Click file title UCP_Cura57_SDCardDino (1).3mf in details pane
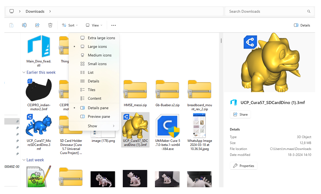This screenshot has width=321, height=194. click(273, 102)
